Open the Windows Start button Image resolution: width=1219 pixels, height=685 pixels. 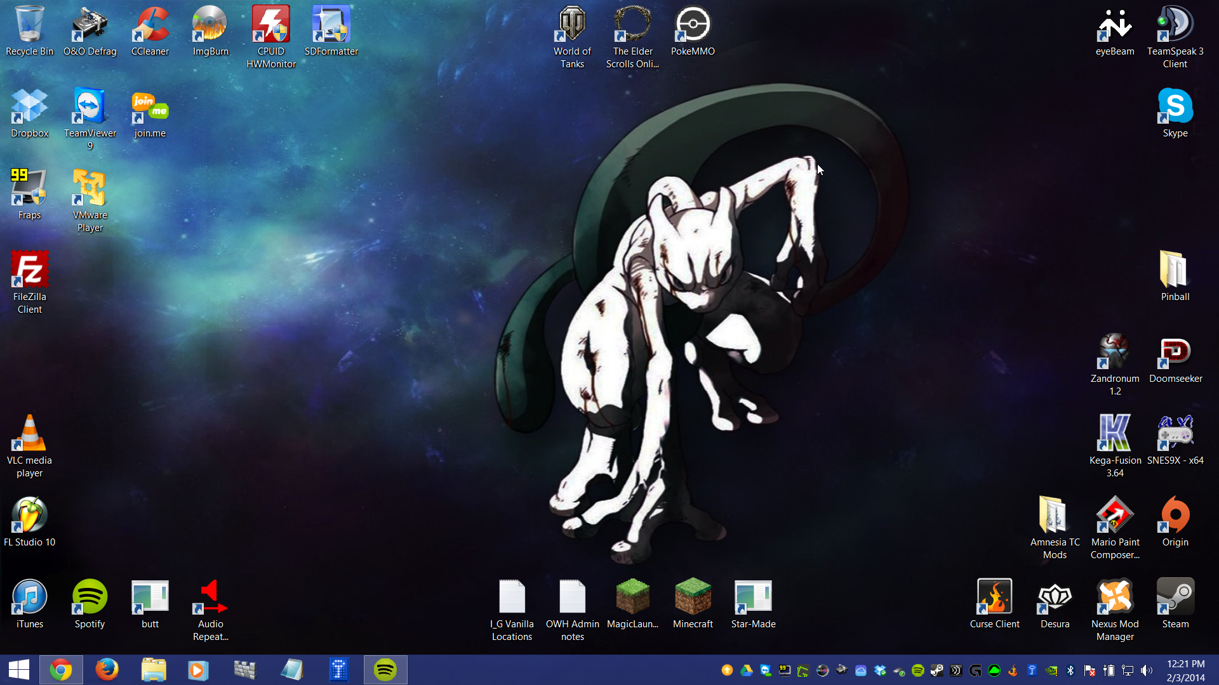[19, 670]
